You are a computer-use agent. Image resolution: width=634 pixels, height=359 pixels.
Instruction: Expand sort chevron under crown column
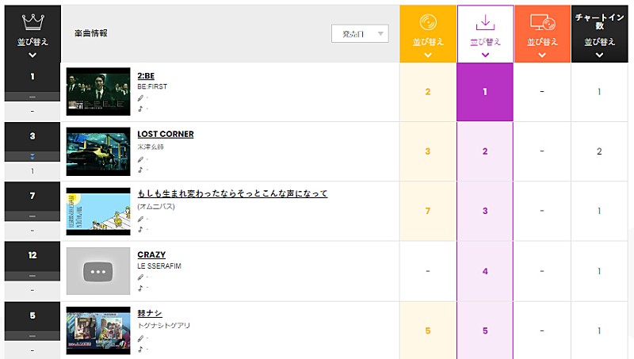click(32, 55)
